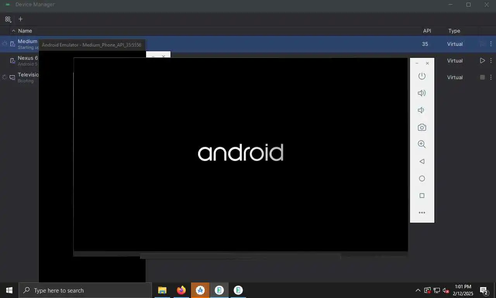
Task: Raise the emulator volume
Action: [422, 93]
